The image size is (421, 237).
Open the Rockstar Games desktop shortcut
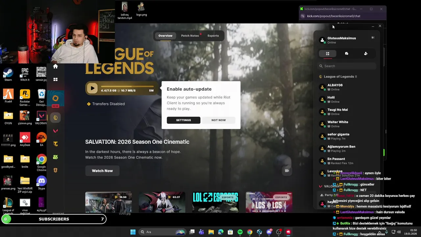(x=25, y=98)
